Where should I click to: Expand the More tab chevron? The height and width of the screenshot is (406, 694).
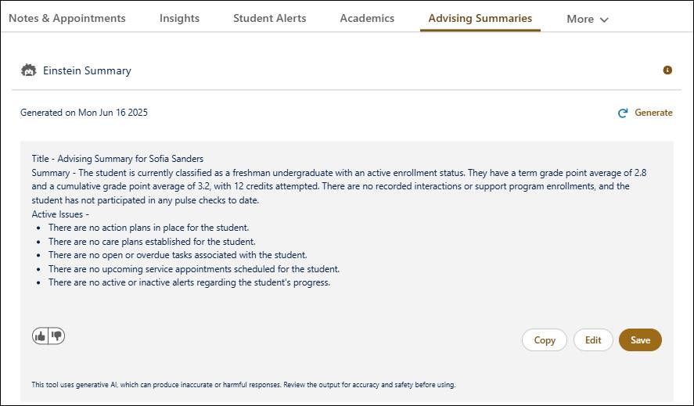pyautogui.click(x=604, y=20)
